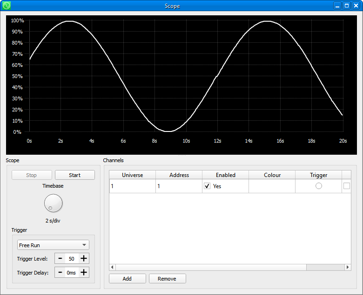This screenshot has width=363, height=295.
Task: Decrease Trigger Level with minus icon
Action: [60, 259]
